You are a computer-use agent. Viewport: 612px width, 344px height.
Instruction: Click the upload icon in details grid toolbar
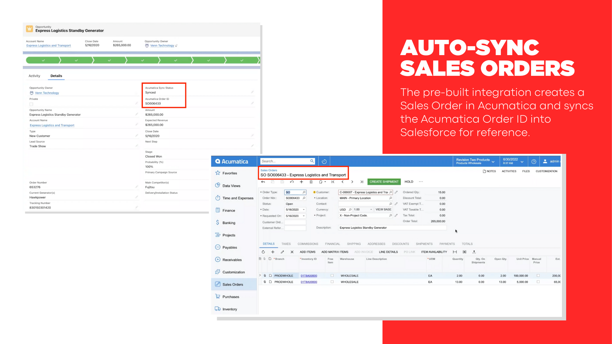[x=474, y=252]
